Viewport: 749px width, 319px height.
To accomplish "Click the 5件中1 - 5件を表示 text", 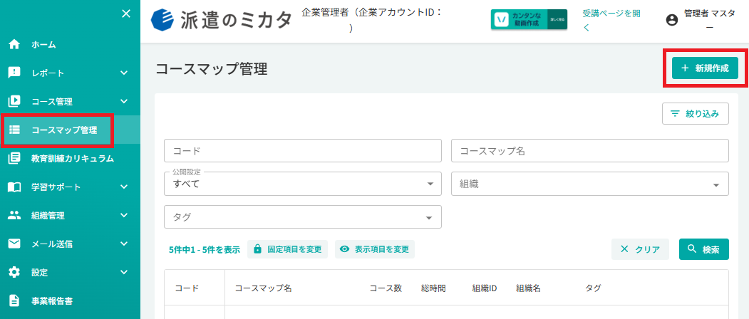I will tap(205, 250).
